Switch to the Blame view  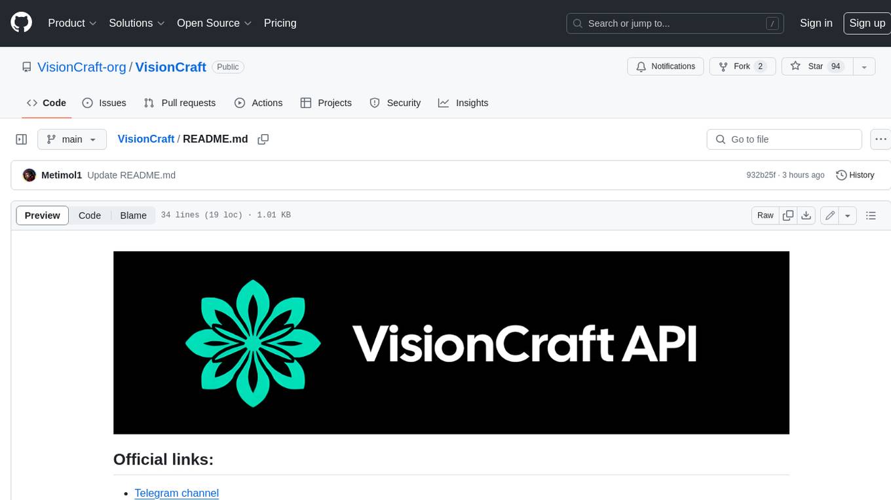(x=133, y=215)
